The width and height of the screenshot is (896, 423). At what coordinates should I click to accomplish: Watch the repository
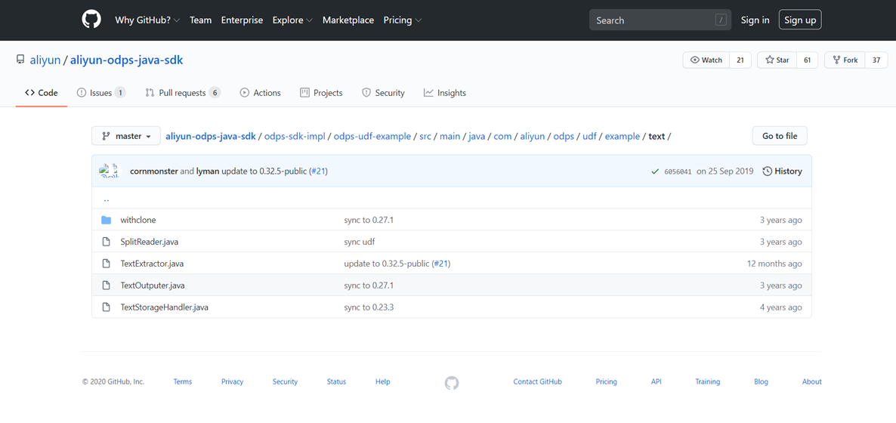tap(706, 60)
